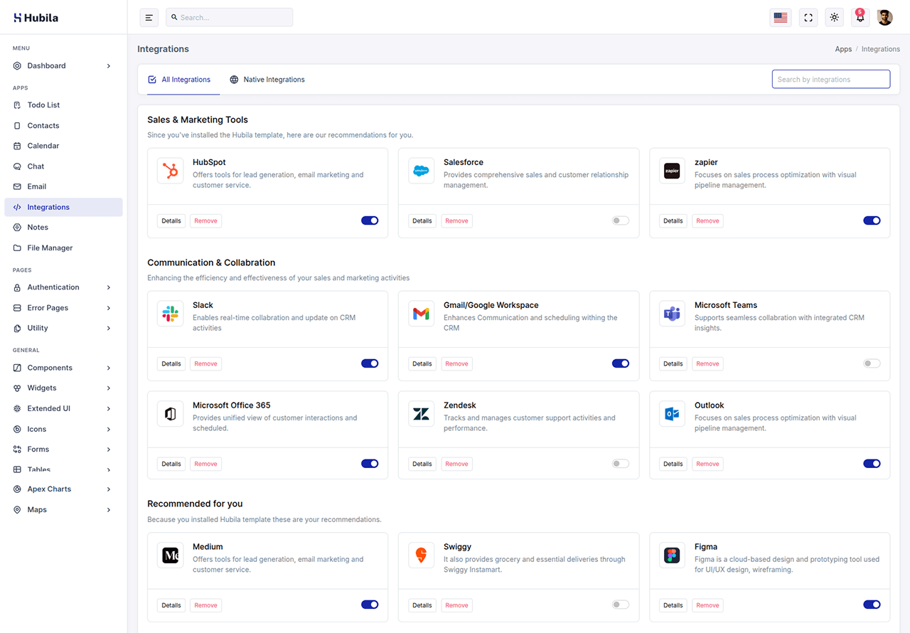Click the Salesforce cloud logo
This screenshot has width=910, height=633.
(422, 171)
